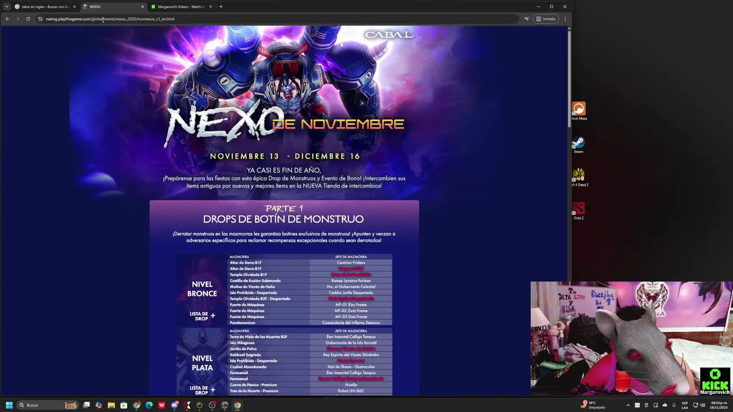Image resolution: width=733 pixels, height=412 pixels.
Task: Open Left 4 Dead 2 desktop shortcut
Action: [578, 177]
